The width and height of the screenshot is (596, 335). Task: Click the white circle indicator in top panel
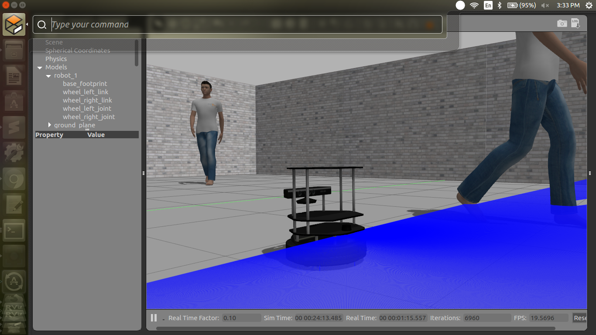460,5
